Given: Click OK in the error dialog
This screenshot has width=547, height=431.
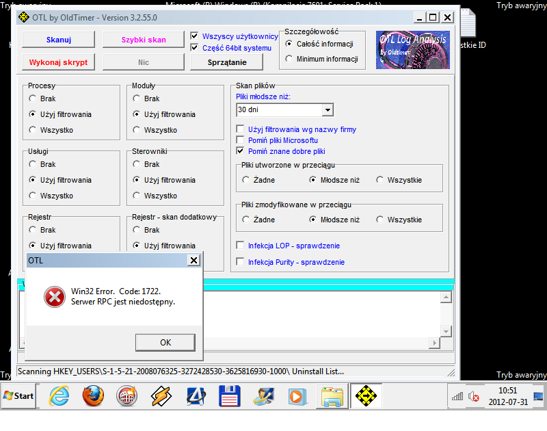Looking at the screenshot, I should (165, 343).
